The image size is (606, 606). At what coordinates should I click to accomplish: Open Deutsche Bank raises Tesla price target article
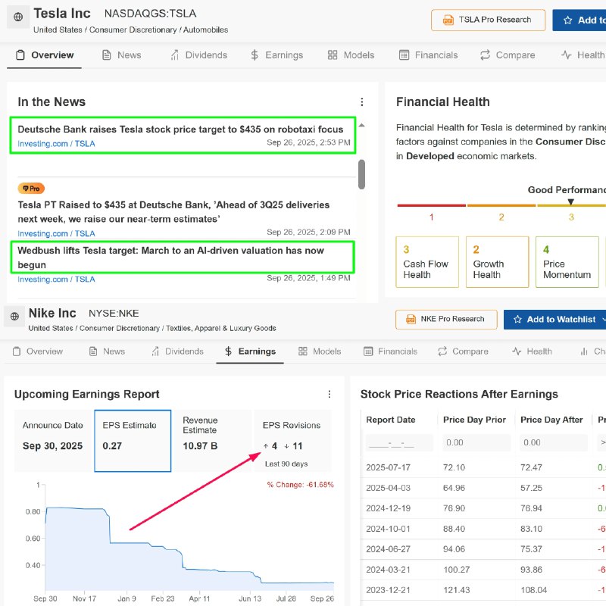(x=180, y=130)
